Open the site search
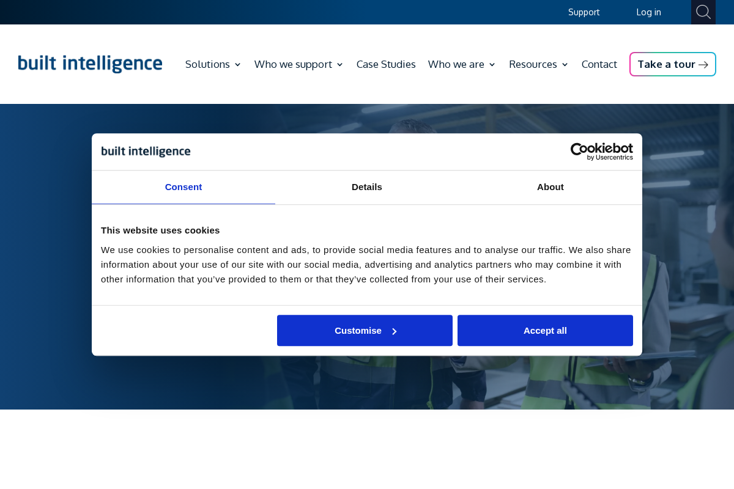This screenshot has height=489, width=734. click(703, 12)
